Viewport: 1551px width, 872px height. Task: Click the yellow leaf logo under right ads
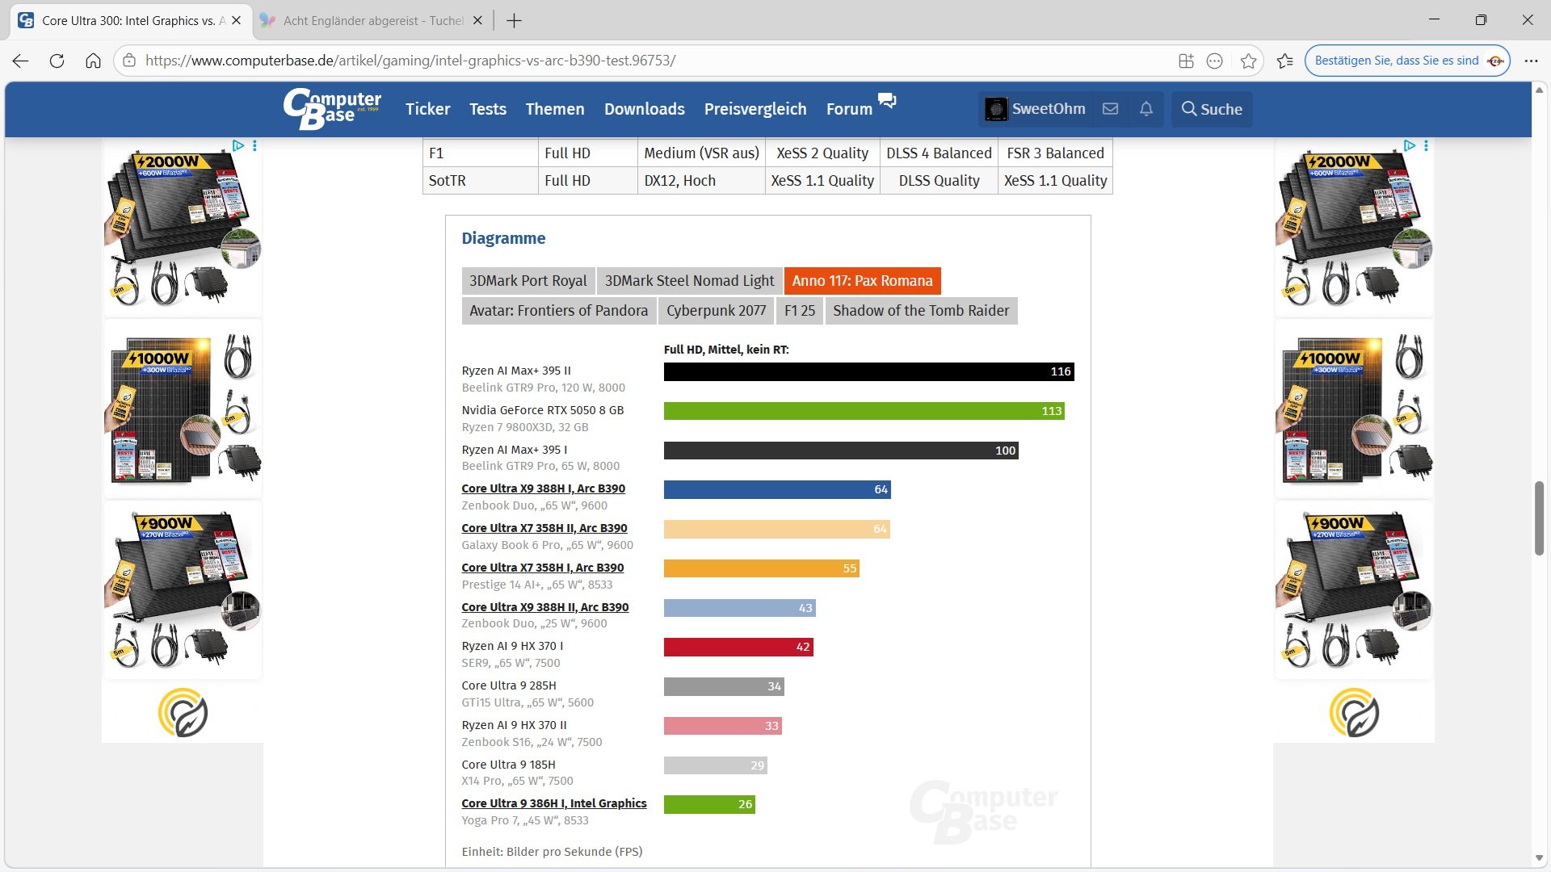[x=1354, y=713]
